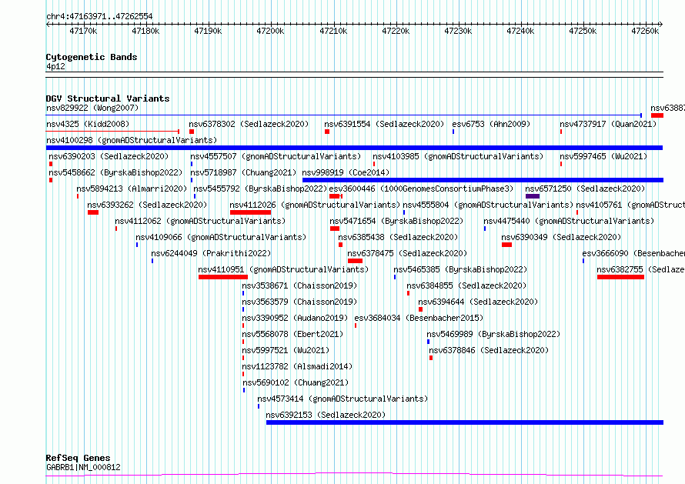Click nsv6390203 (Sedlazeck2020) label

pos(109,156)
